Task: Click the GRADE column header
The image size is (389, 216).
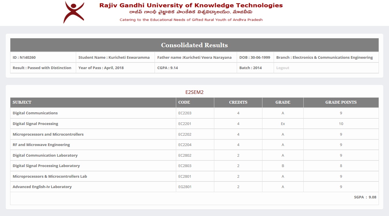Action: click(283, 102)
